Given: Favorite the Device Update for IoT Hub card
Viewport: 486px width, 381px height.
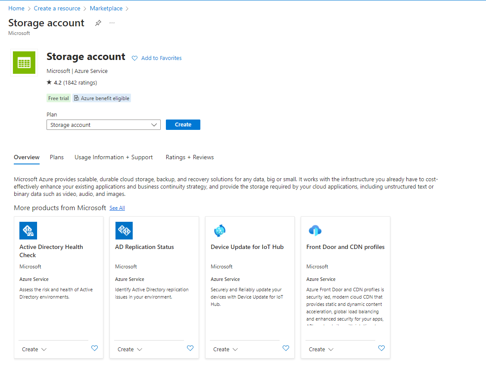Looking at the screenshot, I should click(286, 348).
